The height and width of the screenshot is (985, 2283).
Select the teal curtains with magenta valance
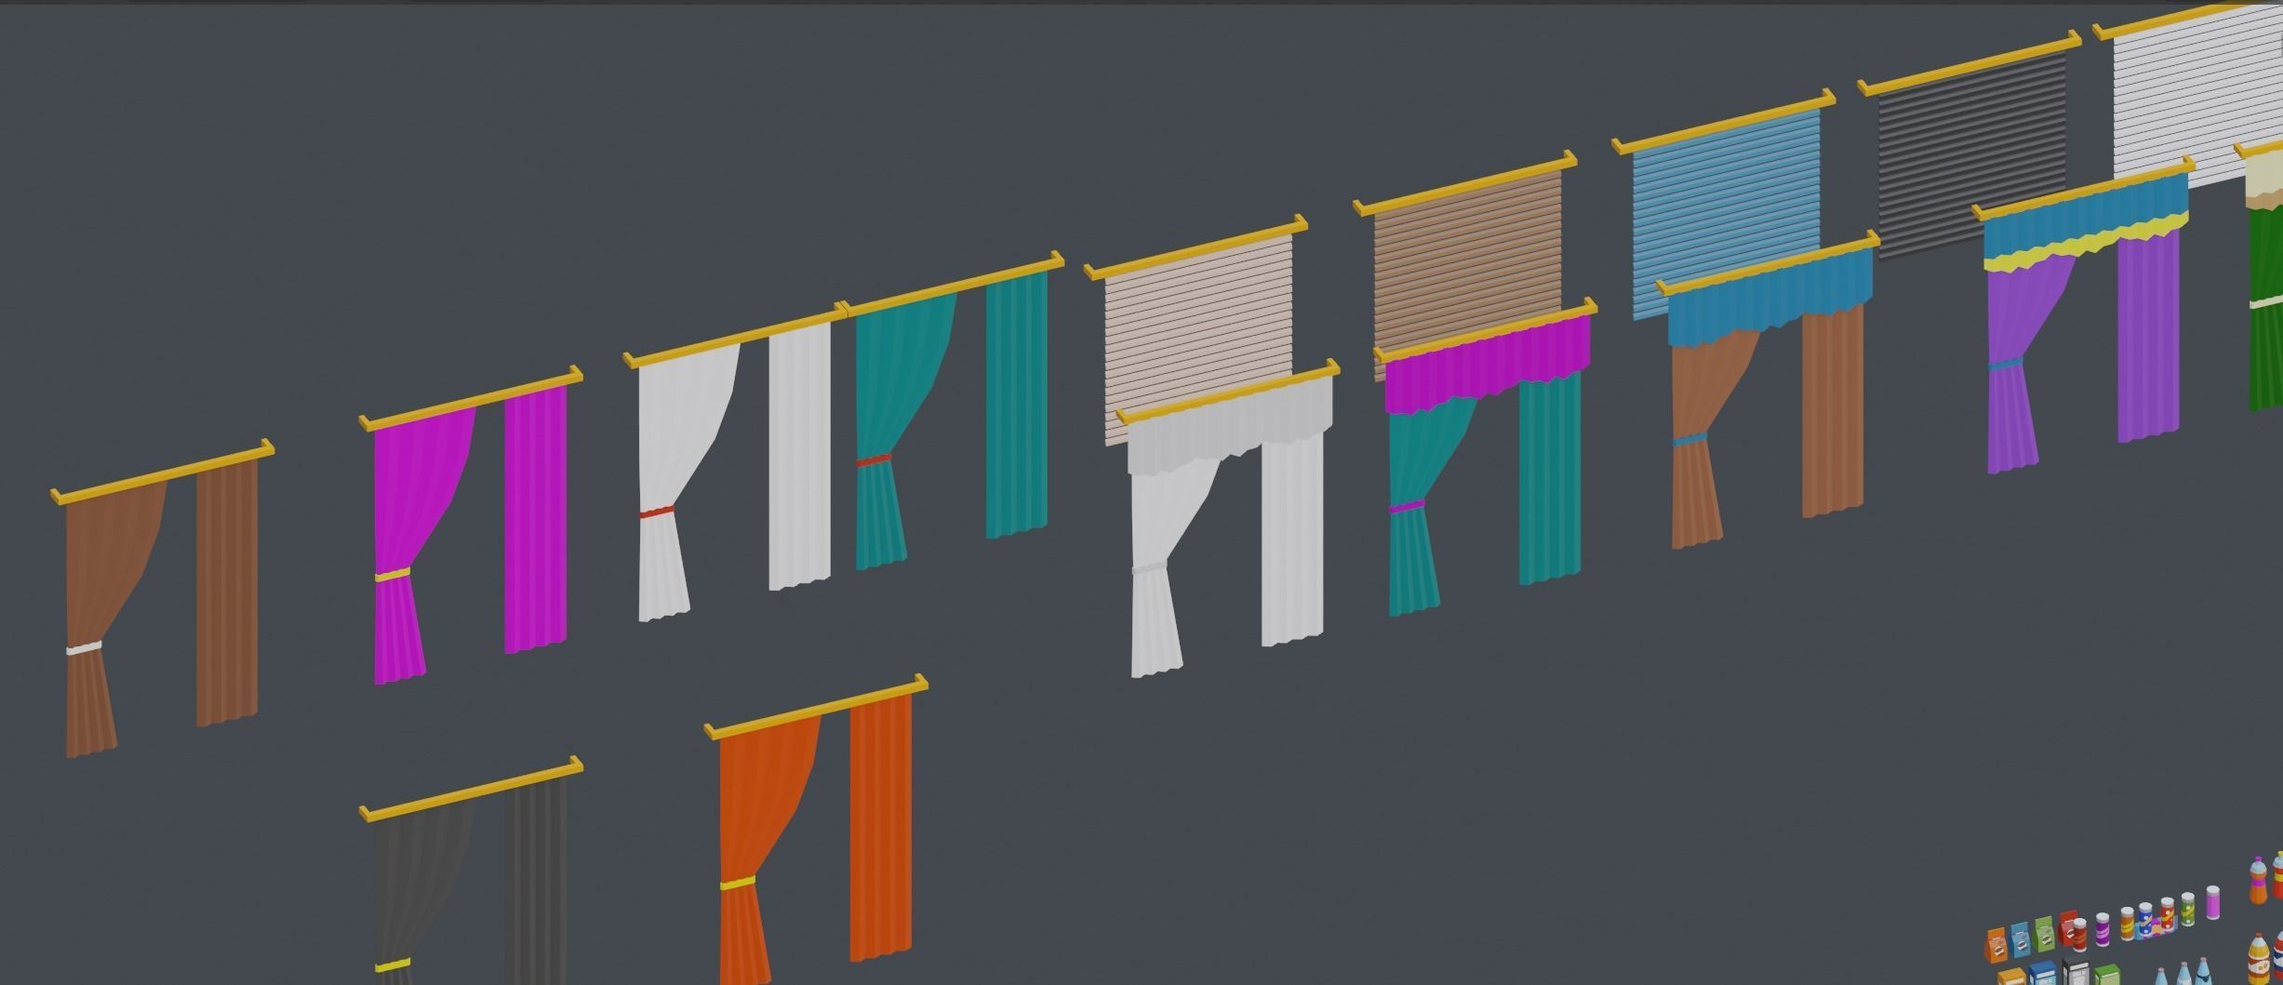coord(1486,457)
